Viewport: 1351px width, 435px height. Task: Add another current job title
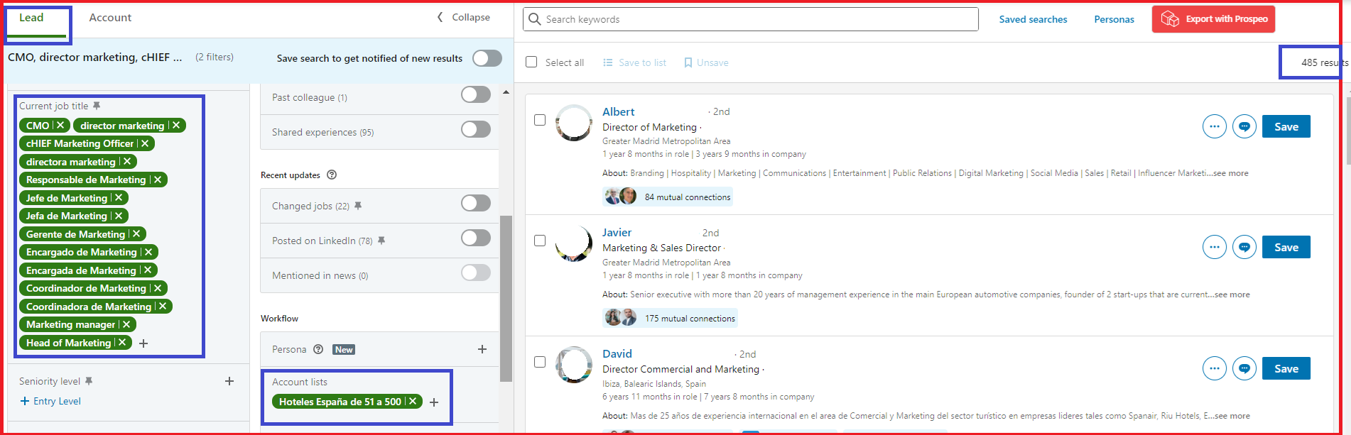[143, 343]
